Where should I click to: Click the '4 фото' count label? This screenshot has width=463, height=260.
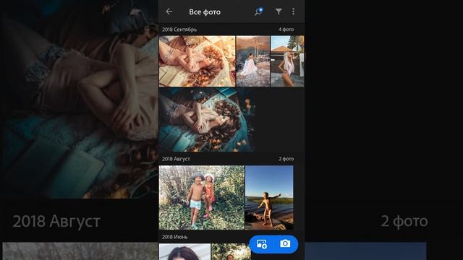click(x=286, y=30)
